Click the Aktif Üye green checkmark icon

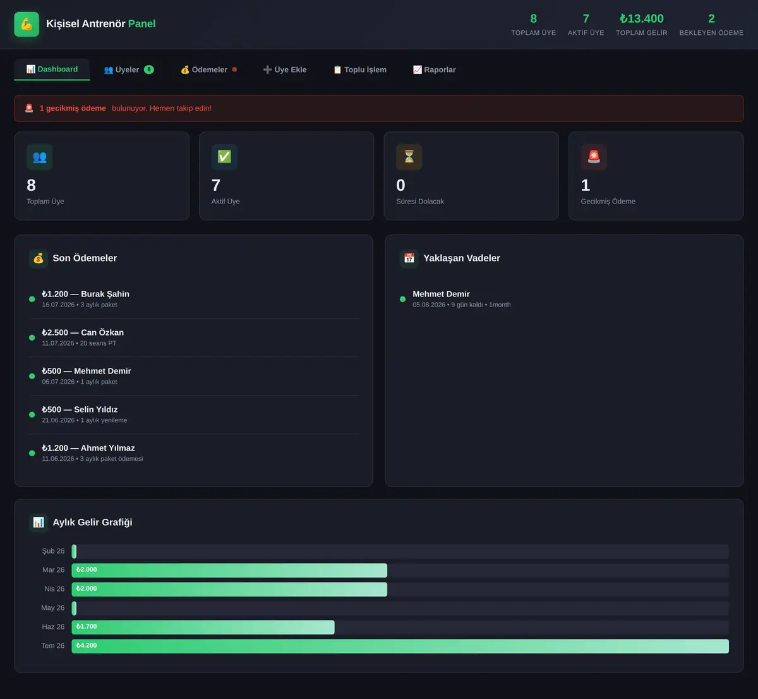(x=224, y=157)
